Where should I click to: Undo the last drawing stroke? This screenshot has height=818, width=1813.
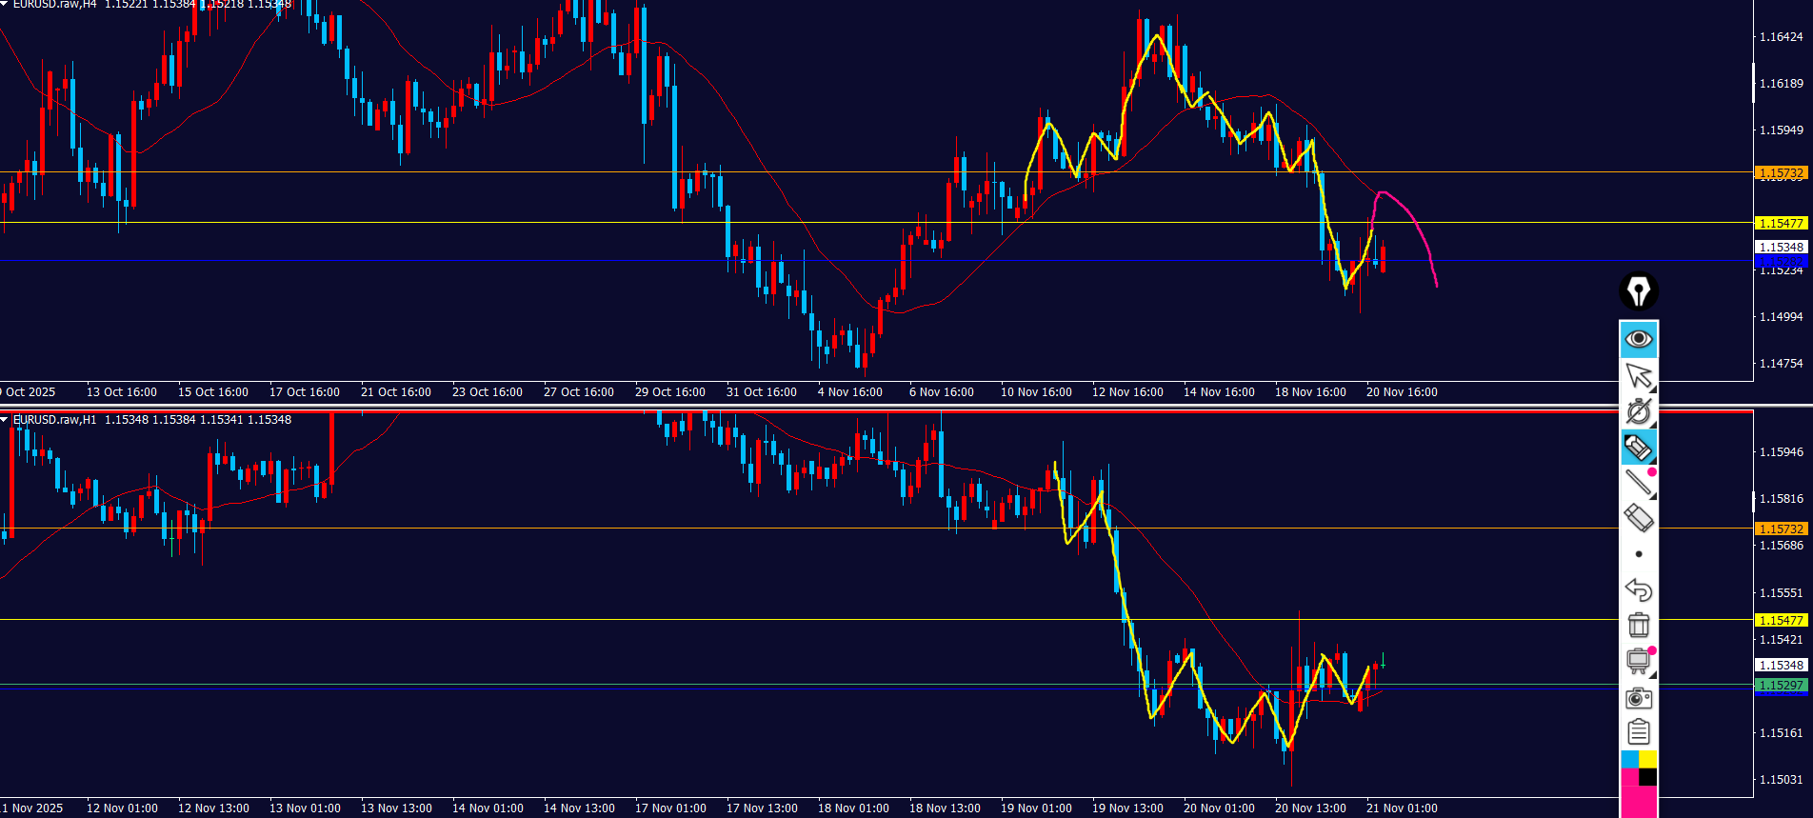click(x=1639, y=590)
